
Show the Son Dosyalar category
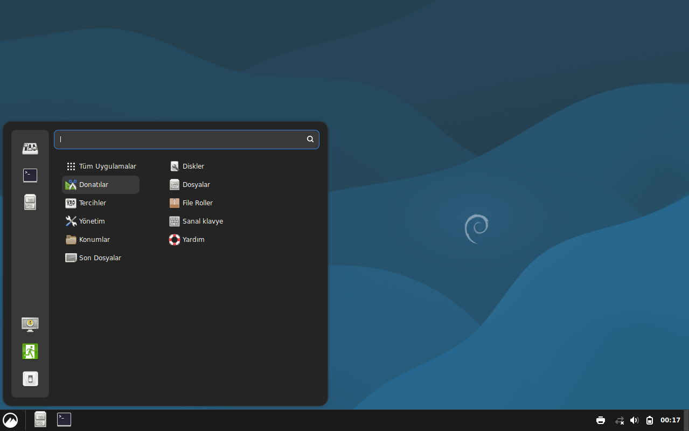(101, 258)
